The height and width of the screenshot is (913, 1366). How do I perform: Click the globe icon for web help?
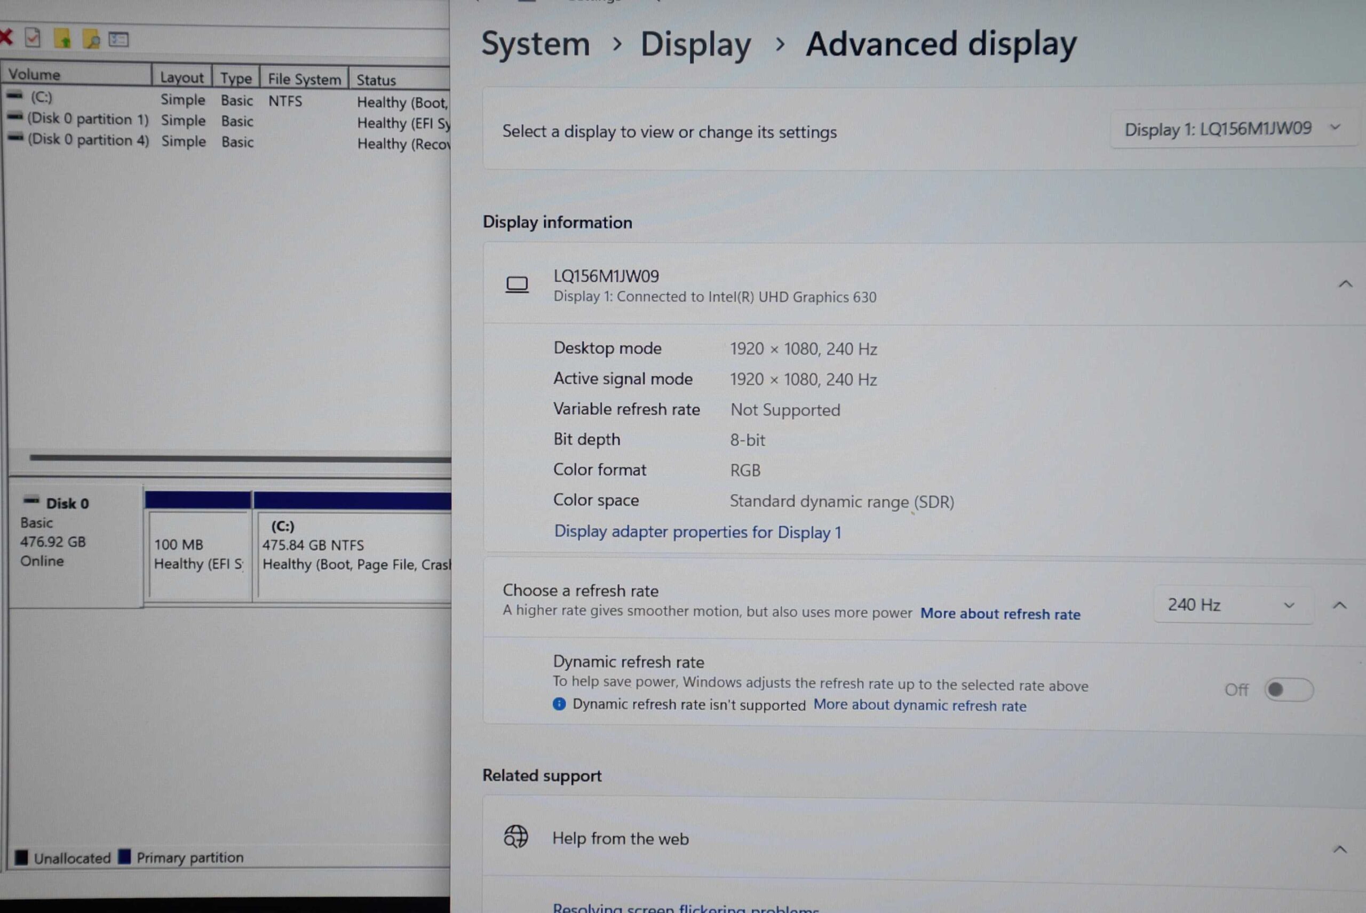pyautogui.click(x=515, y=837)
